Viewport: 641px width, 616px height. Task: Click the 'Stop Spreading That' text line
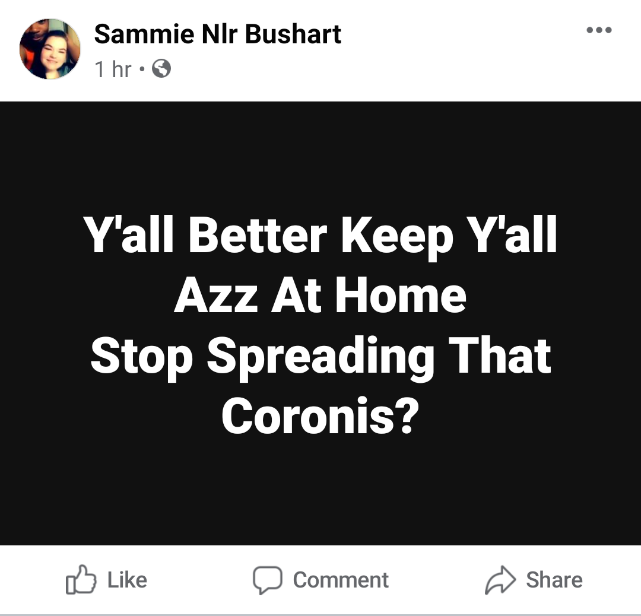coord(321,357)
